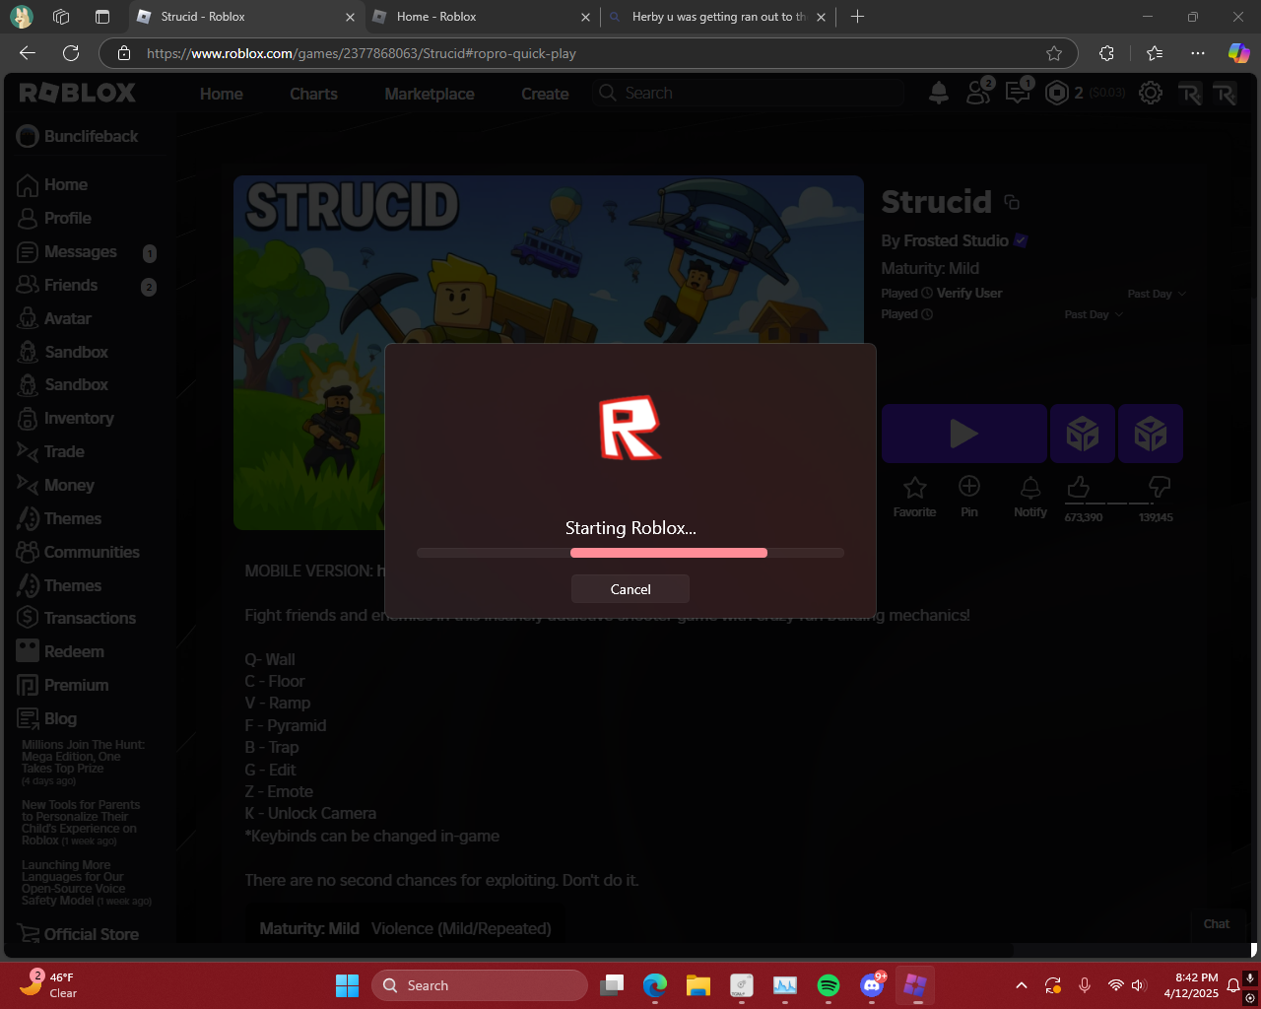This screenshot has width=1261, height=1009.
Task: Open the Robux balance icon
Action: coord(1057,93)
